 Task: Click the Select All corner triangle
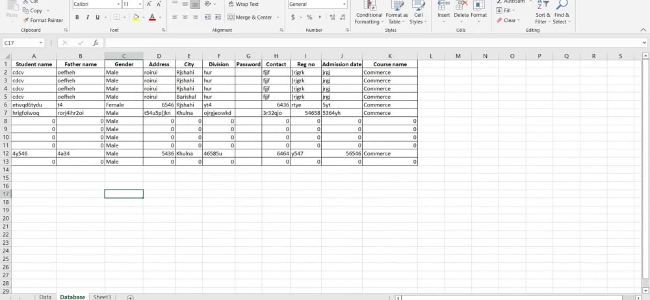click(x=7, y=56)
